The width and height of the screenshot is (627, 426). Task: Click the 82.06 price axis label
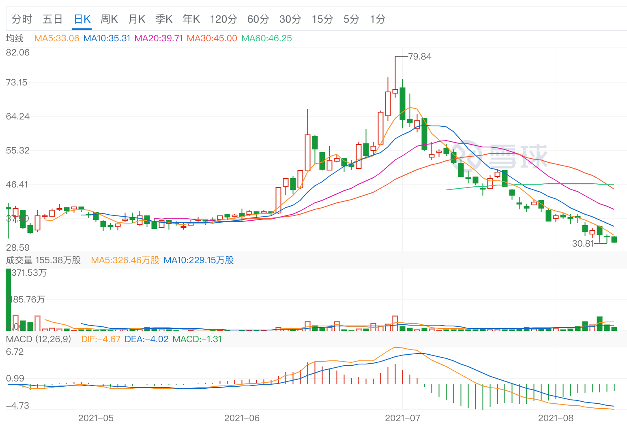pos(18,52)
